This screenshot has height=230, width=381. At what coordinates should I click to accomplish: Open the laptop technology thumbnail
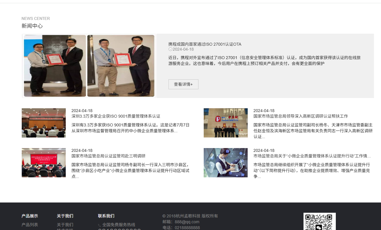point(226,163)
